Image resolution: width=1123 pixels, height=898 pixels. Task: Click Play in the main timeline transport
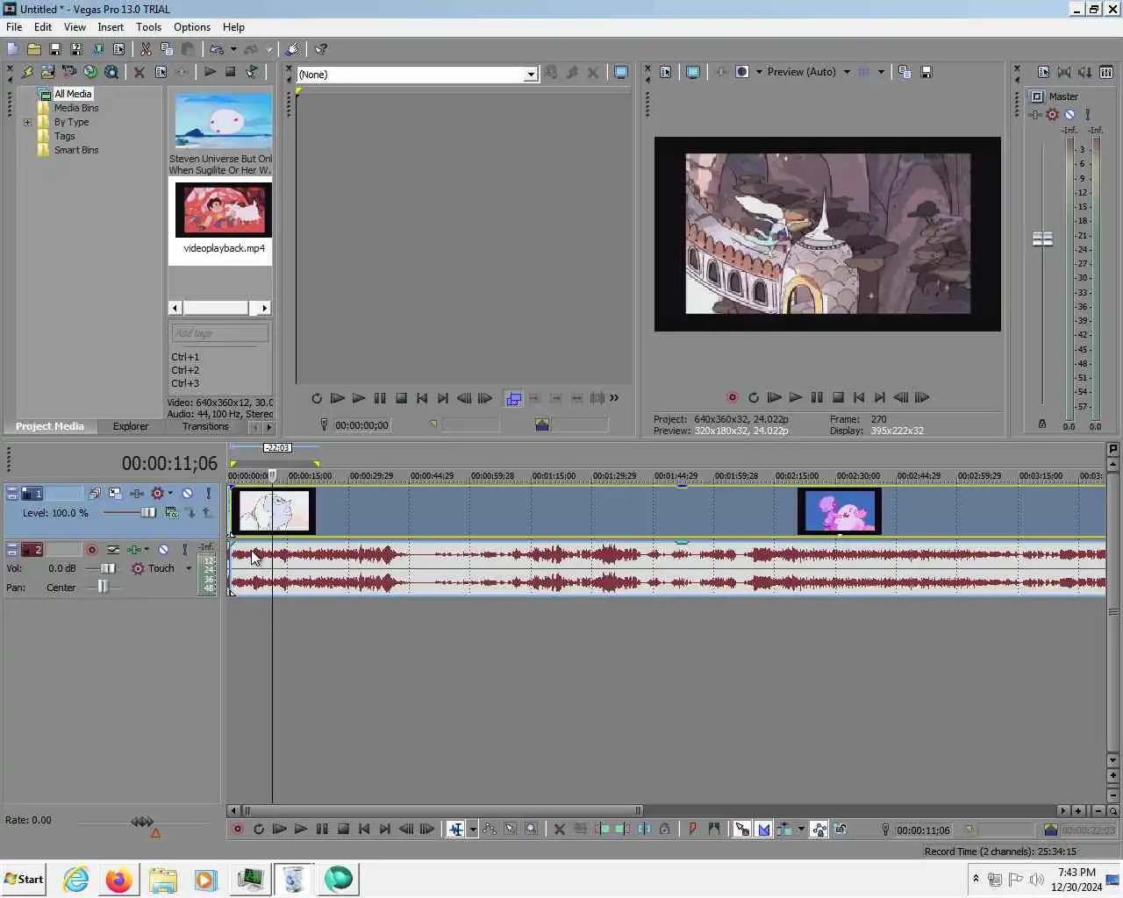click(x=300, y=829)
